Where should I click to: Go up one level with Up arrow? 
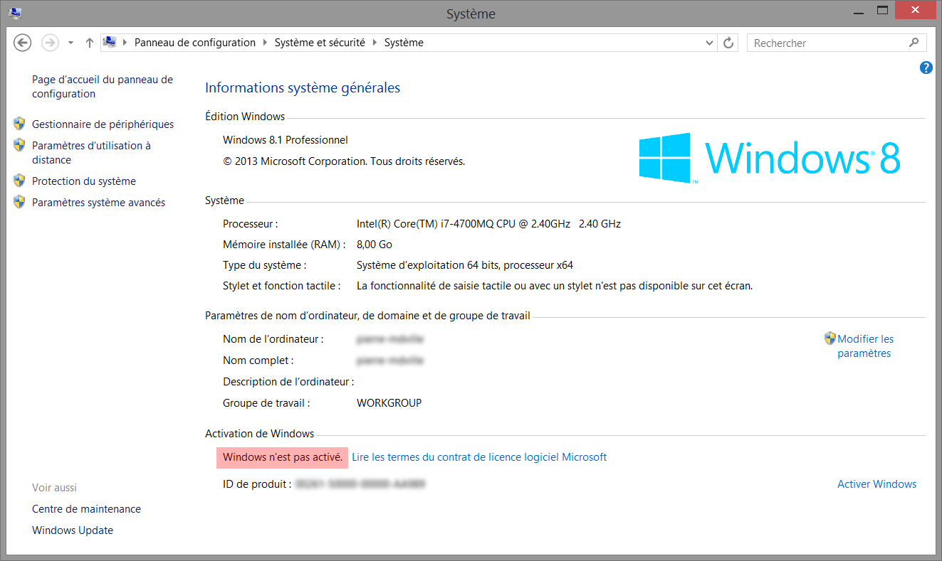click(89, 43)
